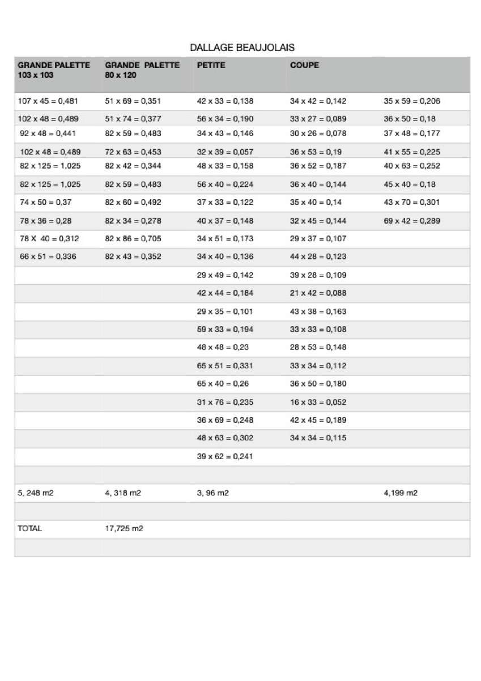Viewport: 481px width, 681px height.
Task: Select cell 42 x 33 = 0,138
Action: [225, 102]
